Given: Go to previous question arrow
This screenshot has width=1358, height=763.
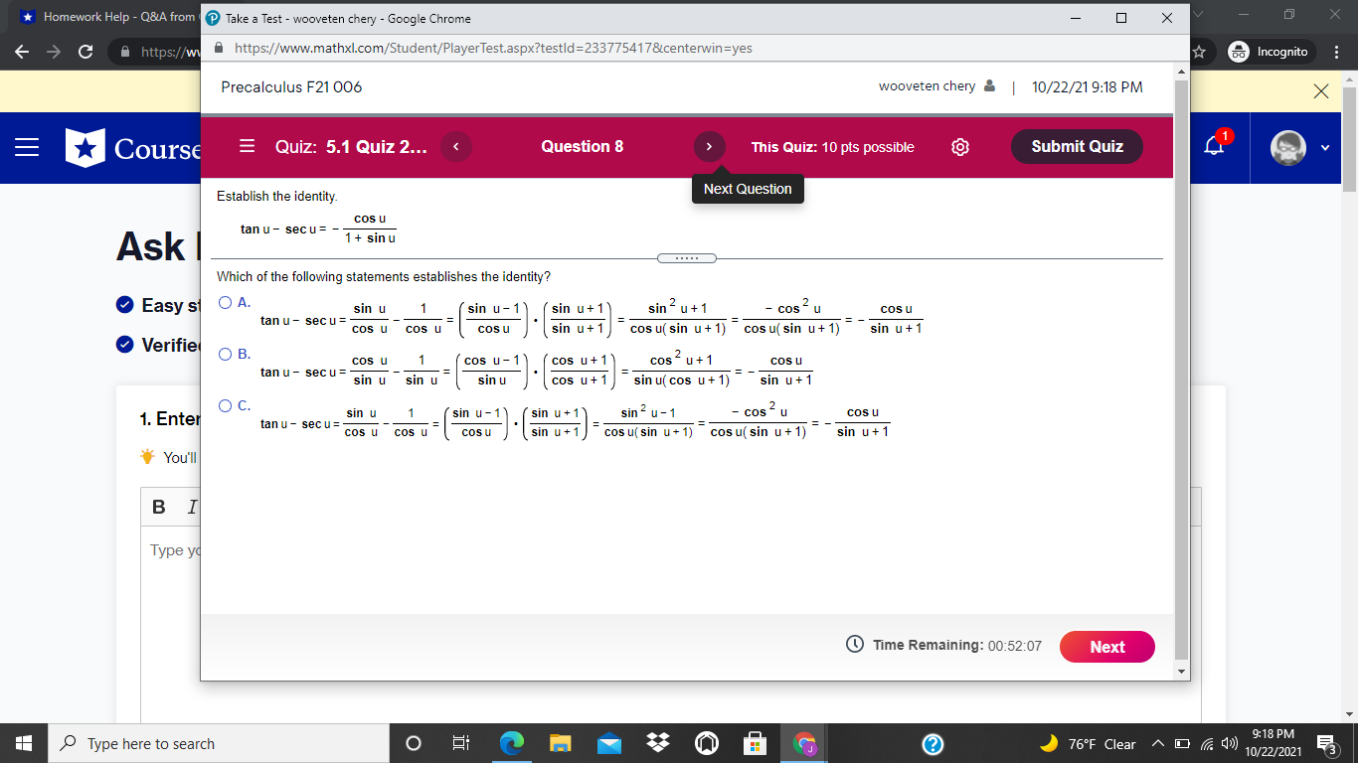Looking at the screenshot, I should pyautogui.click(x=455, y=147).
